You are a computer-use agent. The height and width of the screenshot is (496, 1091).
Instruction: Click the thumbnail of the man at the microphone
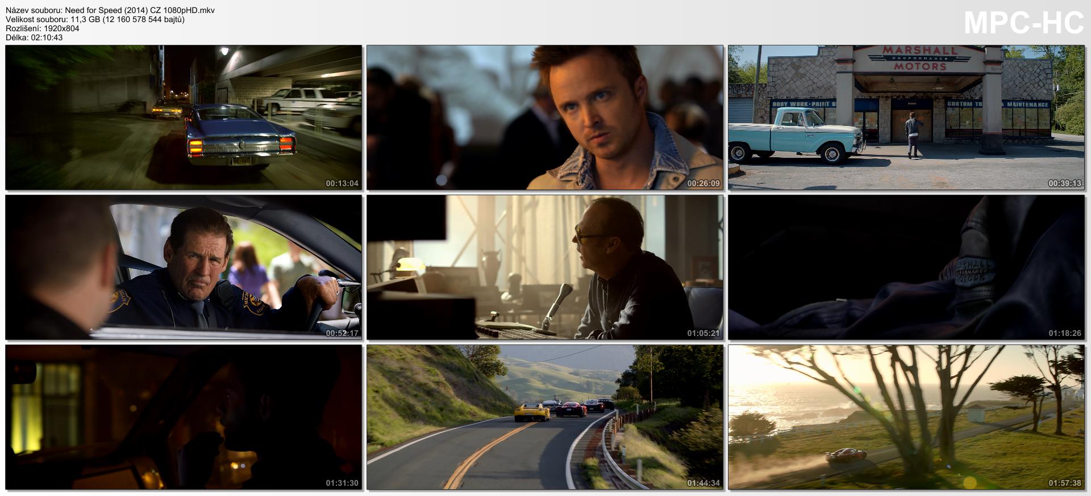(544, 267)
